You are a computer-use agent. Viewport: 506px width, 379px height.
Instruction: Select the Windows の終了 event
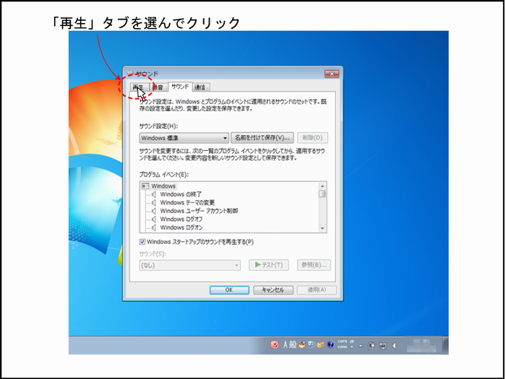pos(181,194)
